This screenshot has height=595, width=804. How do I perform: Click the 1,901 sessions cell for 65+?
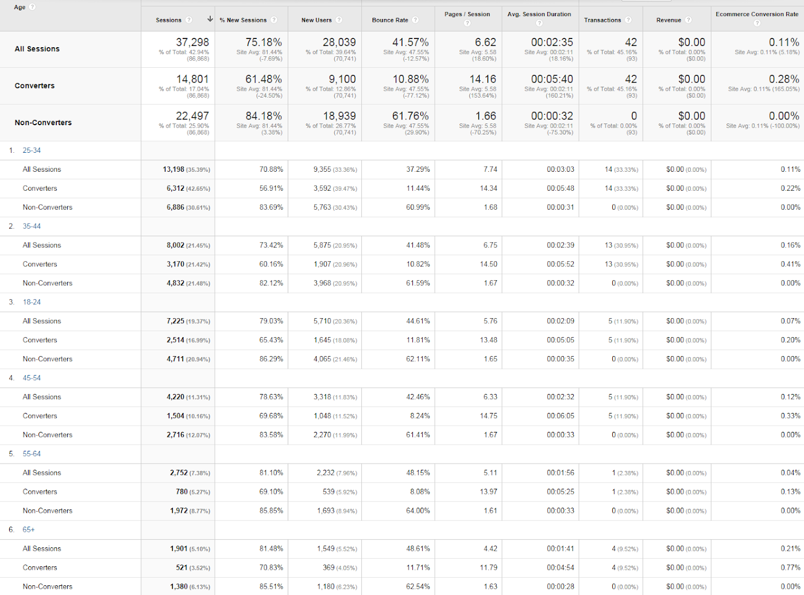tap(179, 548)
